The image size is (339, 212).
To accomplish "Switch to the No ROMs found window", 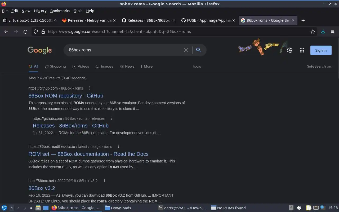I will coord(236,208).
